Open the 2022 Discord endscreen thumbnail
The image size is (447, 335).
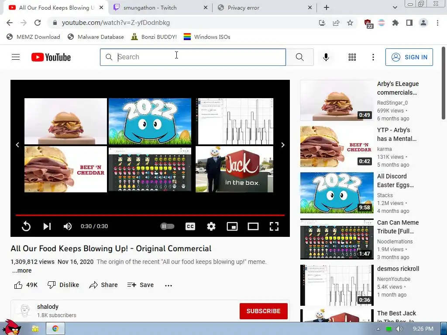[150, 121]
